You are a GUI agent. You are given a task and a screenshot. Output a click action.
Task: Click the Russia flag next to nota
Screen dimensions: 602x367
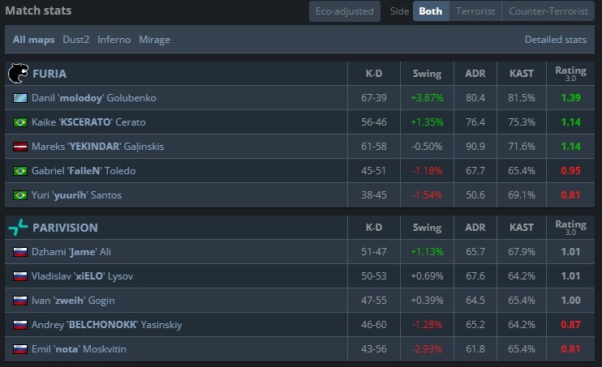tap(21, 349)
